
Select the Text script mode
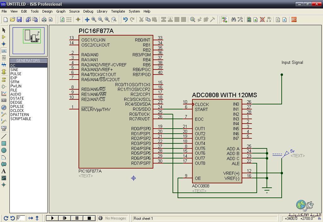[4, 58]
